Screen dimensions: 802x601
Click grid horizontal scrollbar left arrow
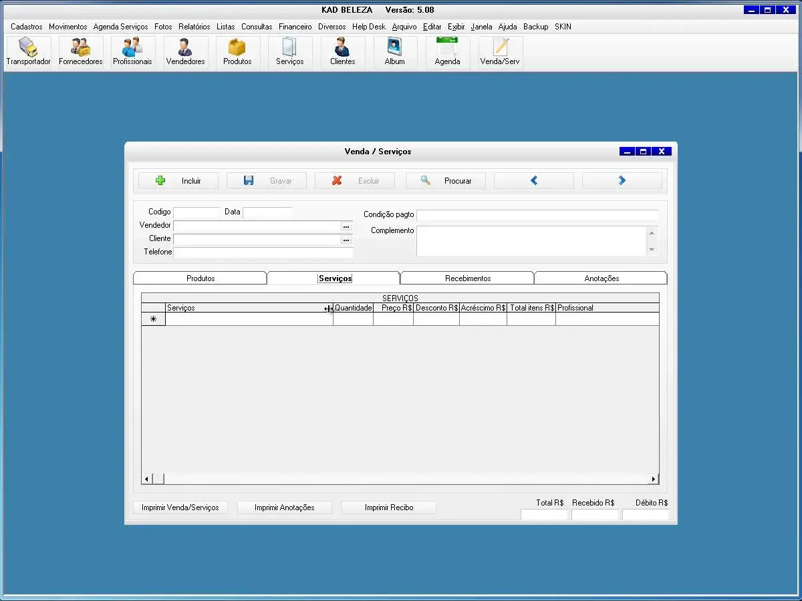(146, 479)
